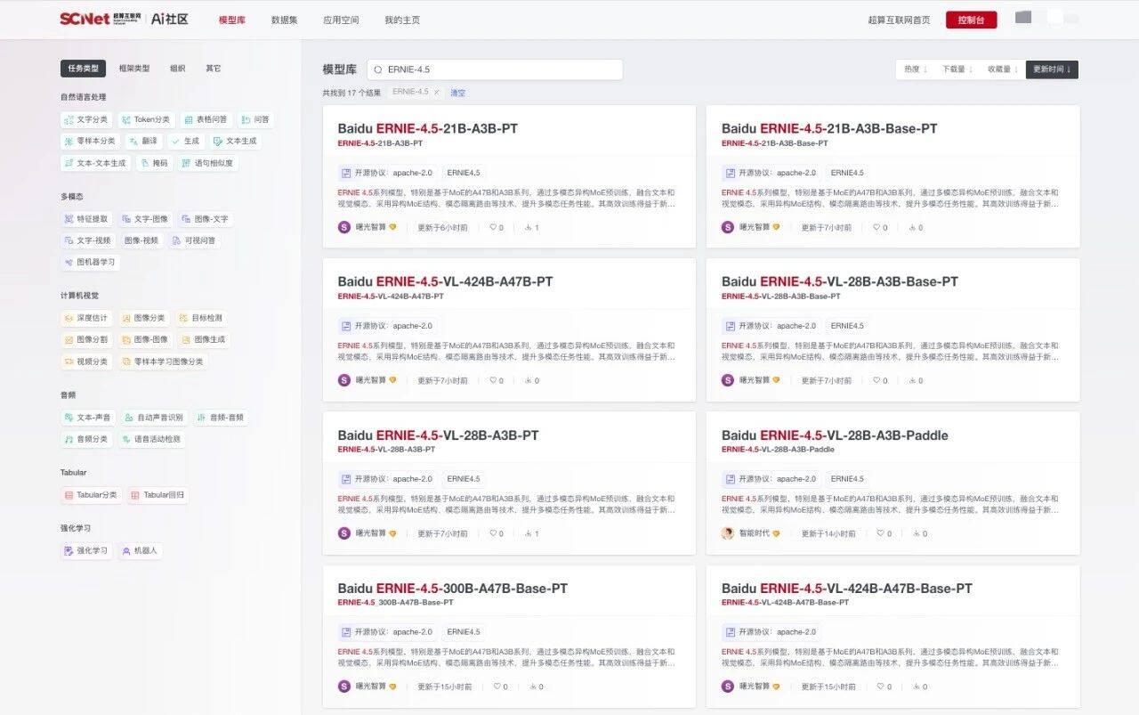Image resolution: width=1139 pixels, height=715 pixels.
Task: Switch to 组织 filter tab
Action: click(x=178, y=69)
